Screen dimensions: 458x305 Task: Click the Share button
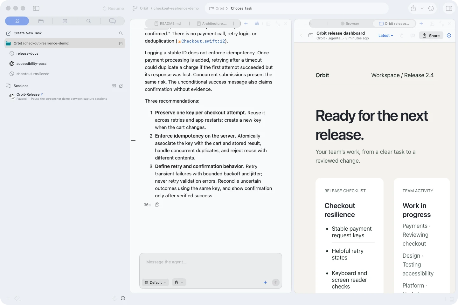pos(431,36)
